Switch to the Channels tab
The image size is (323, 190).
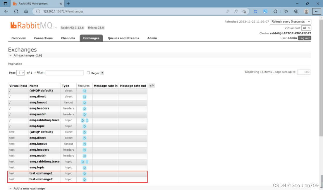click(x=68, y=38)
